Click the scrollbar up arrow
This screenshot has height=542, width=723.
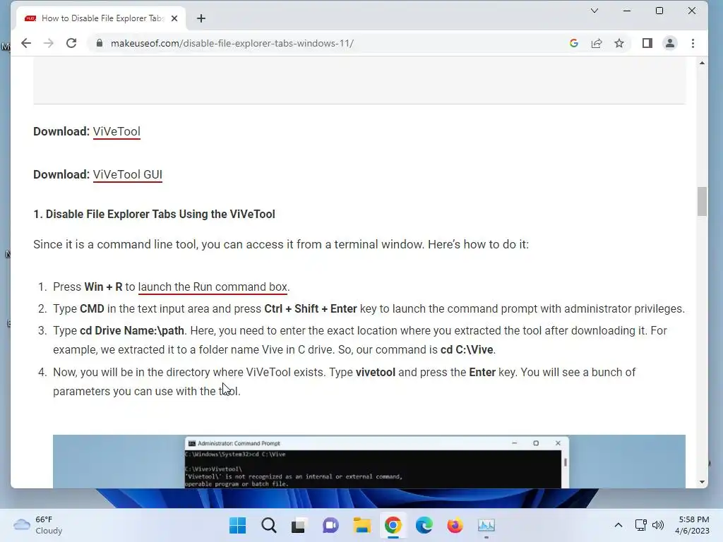point(702,63)
